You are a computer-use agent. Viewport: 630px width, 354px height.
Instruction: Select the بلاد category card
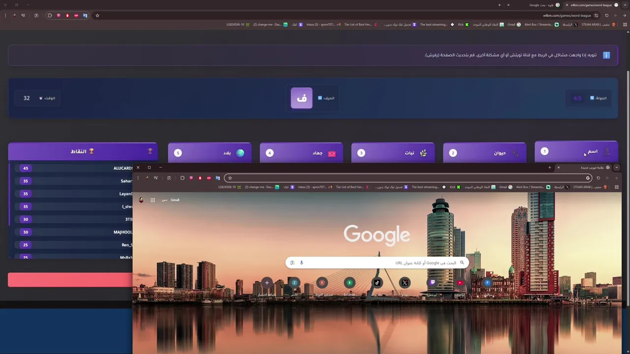(210, 152)
